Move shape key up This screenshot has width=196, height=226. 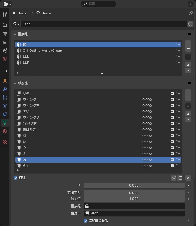[188, 114]
